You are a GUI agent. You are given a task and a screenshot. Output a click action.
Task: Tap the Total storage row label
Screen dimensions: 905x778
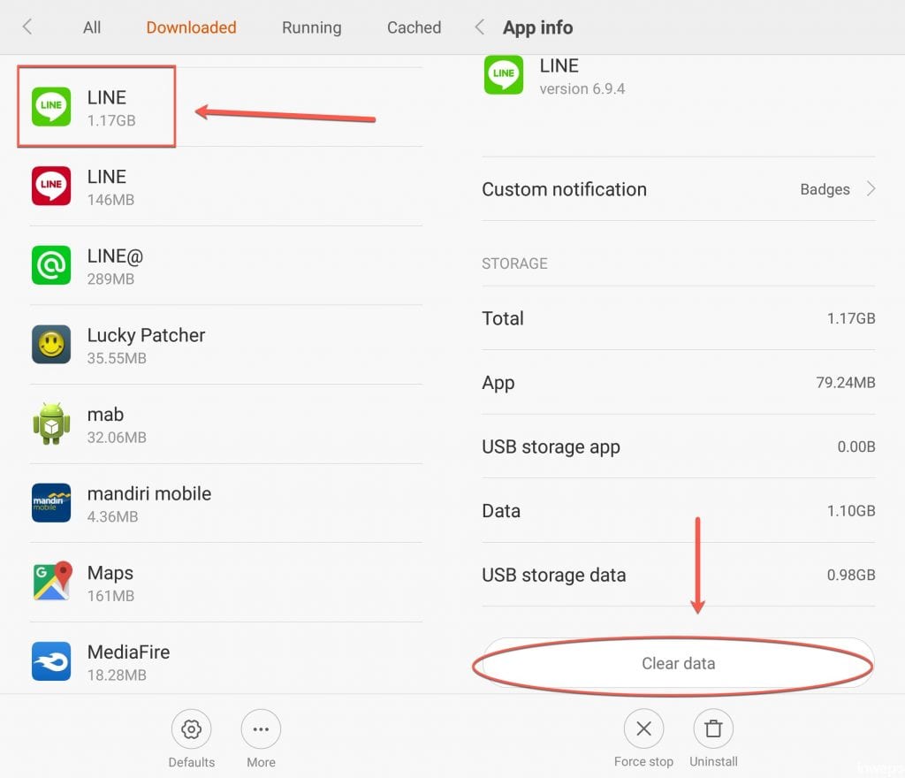pos(503,318)
